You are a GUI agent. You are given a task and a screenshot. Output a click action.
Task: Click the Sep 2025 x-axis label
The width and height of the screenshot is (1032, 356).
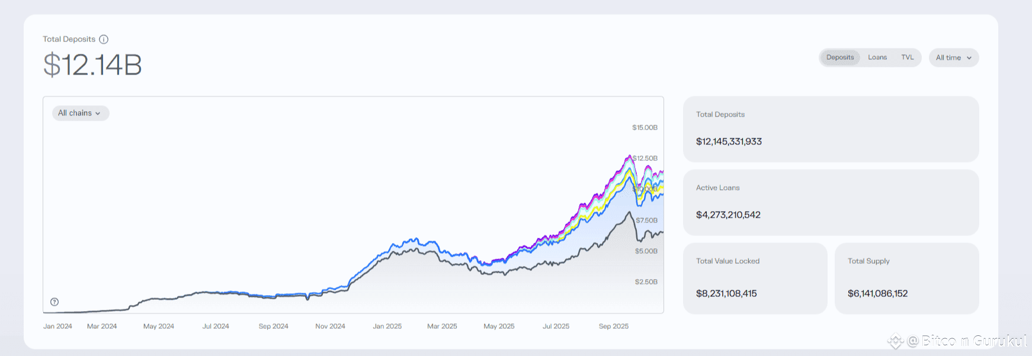613,326
